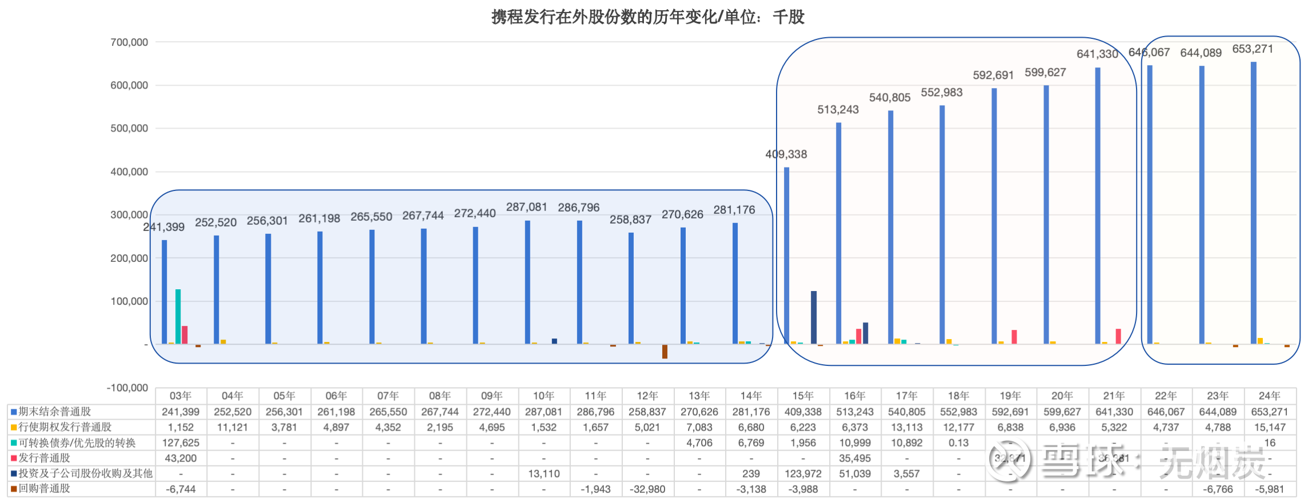Click the table cell showing 51,039

855,473
